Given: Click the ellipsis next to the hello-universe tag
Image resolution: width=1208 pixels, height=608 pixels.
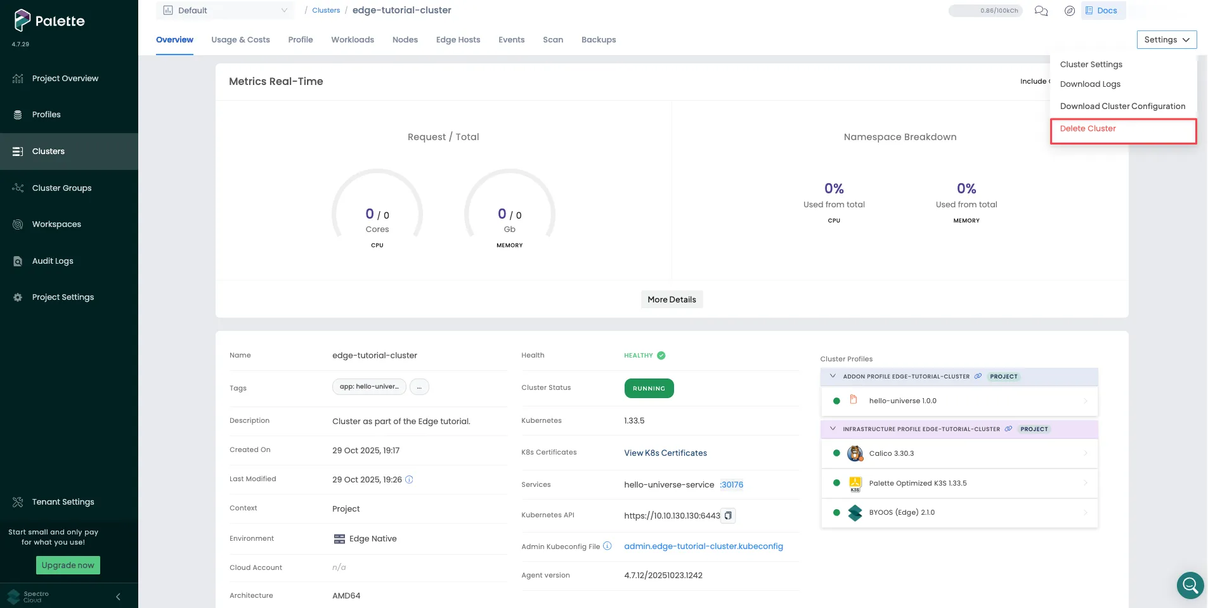Looking at the screenshot, I should pyautogui.click(x=419, y=386).
